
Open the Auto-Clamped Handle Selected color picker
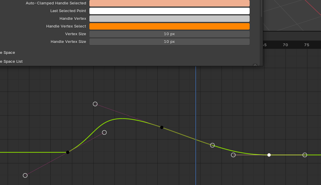169,3
